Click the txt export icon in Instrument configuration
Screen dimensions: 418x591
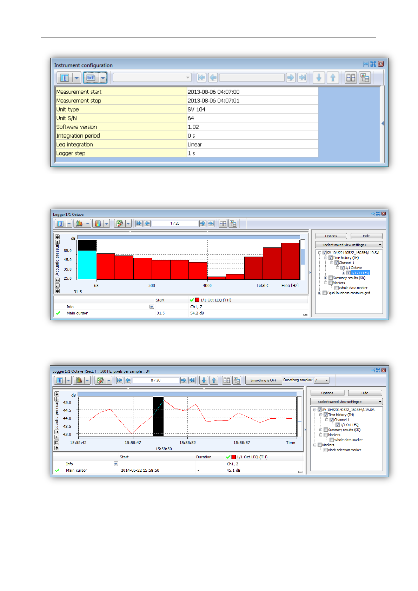(x=91, y=78)
